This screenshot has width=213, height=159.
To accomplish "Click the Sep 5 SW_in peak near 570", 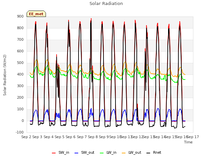I will (57, 55).
